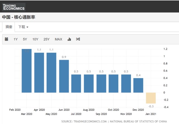179x124 pixels.
Task: Click the 0.9 bar for June 2020
Action: pos(64,76)
